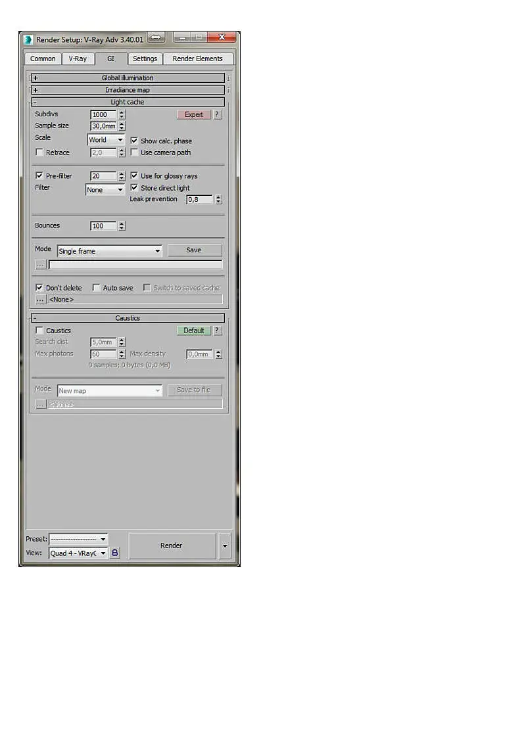Screen dimensions: 524x738
Task: Open the Settings tab
Action: 145,59
